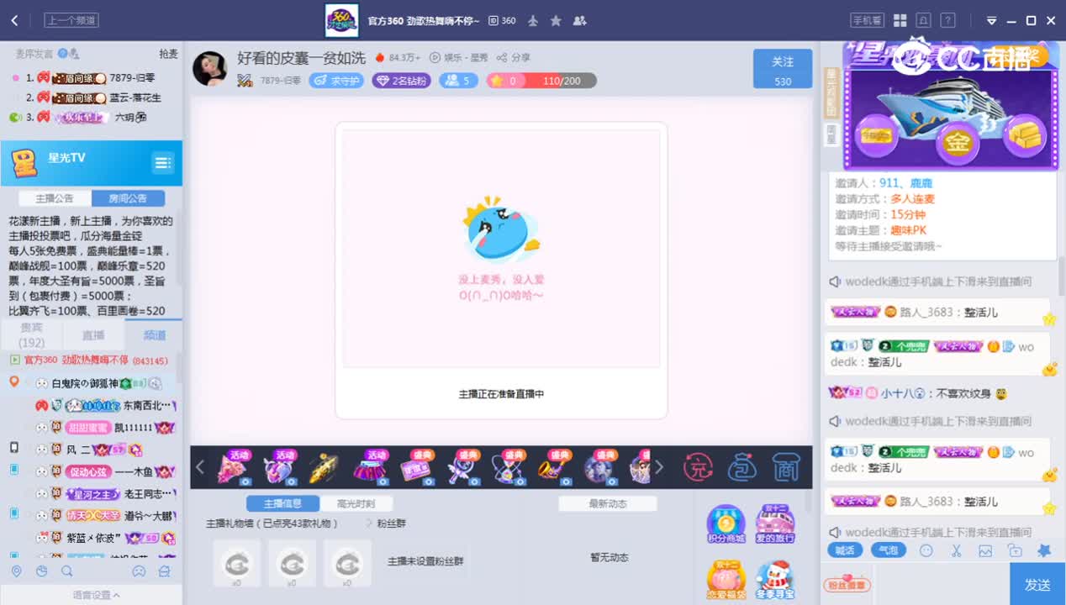Viewport: 1066px width, 605px height.
Task: Switch to the 高光时刻 tab
Action: pos(356,503)
